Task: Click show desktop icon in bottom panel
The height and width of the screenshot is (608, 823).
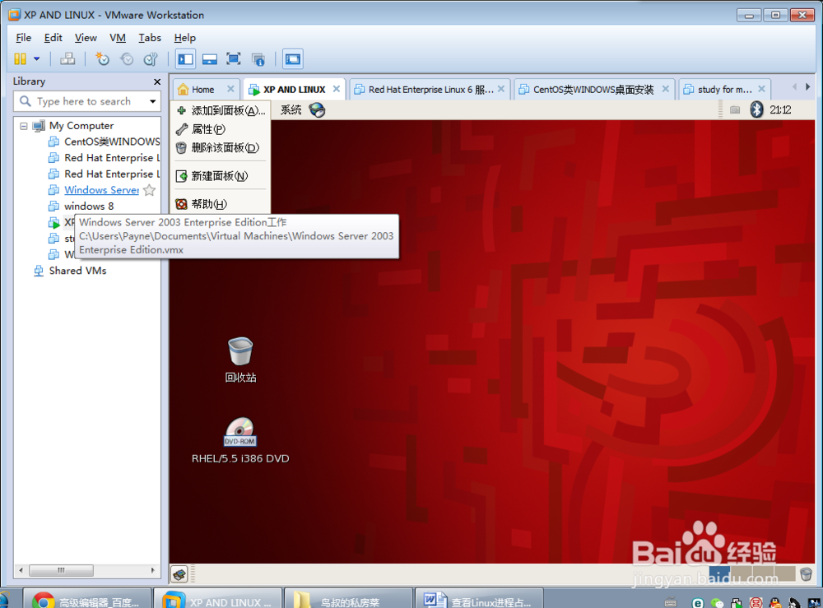Action: [x=179, y=574]
